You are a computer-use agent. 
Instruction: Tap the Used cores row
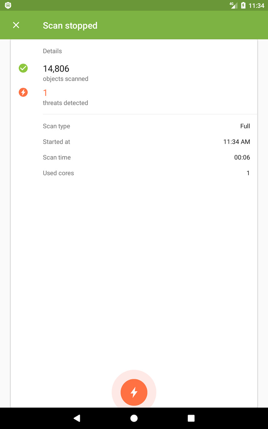(146, 173)
